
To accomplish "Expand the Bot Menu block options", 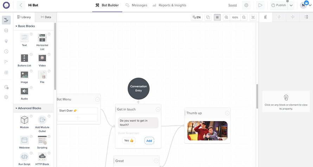I will 97,99.
